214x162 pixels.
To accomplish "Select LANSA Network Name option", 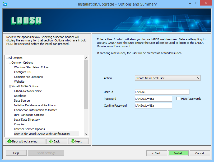I will (x=28, y=91).
